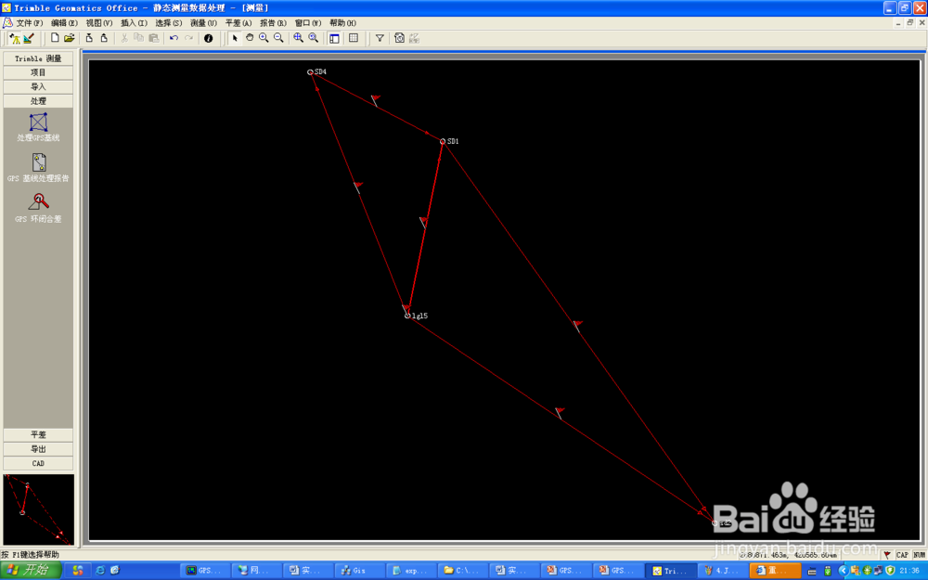Viewport: 928px width, 580px height.
Task: Click the view options icon after filter
Action: coord(399,38)
